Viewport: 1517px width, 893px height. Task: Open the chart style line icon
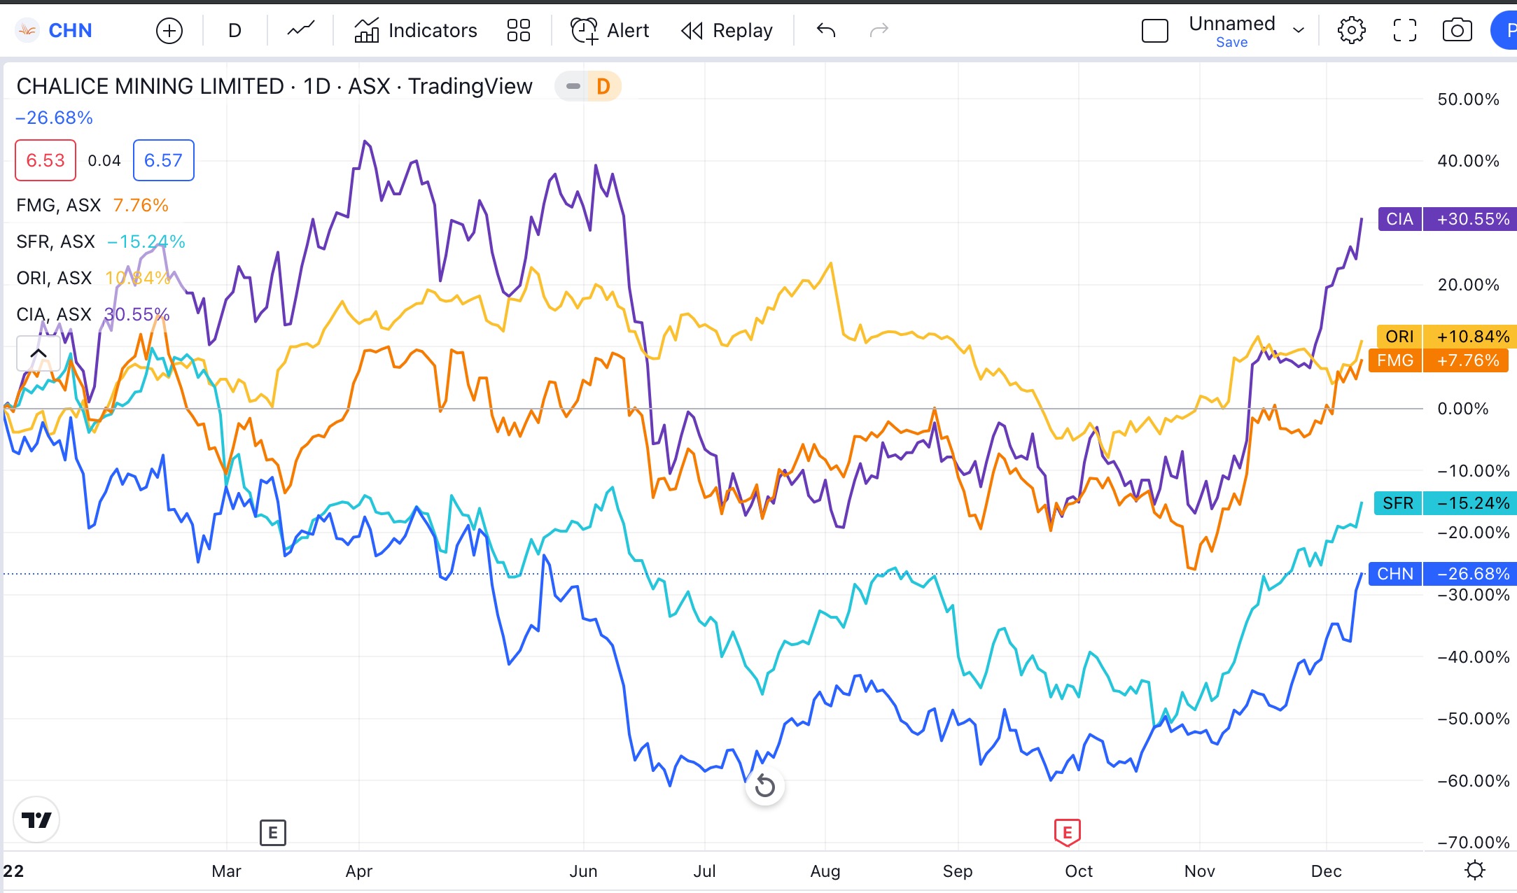pos(301,30)
